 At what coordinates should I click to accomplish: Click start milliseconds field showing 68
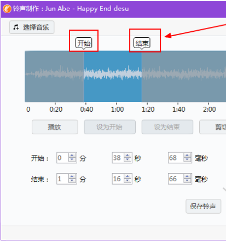tap(176, 158)
